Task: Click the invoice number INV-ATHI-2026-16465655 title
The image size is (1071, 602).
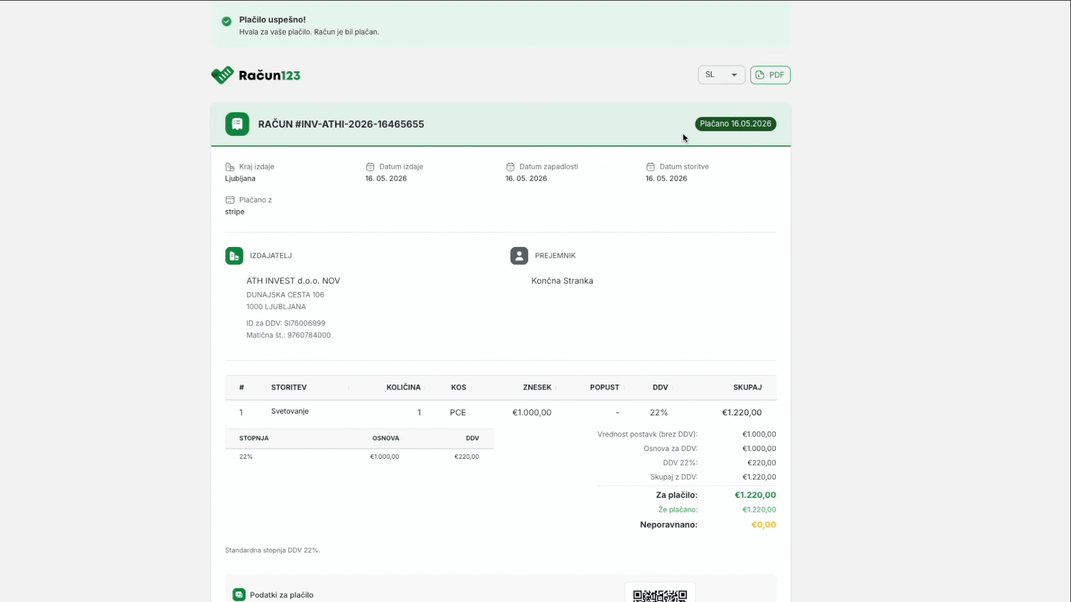Action: coord(341,124)
